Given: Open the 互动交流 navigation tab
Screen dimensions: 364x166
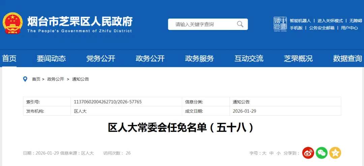Looking at the screenshot, I should [x=249, y=59].
